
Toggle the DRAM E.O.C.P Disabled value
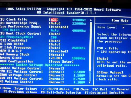click(58, 51)
